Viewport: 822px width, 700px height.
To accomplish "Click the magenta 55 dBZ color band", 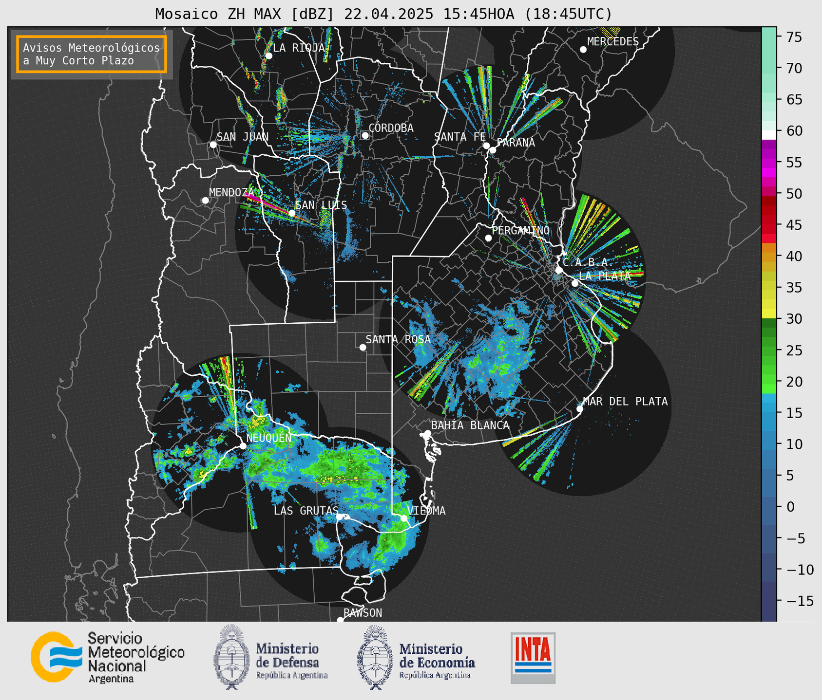I will (769, 162).
